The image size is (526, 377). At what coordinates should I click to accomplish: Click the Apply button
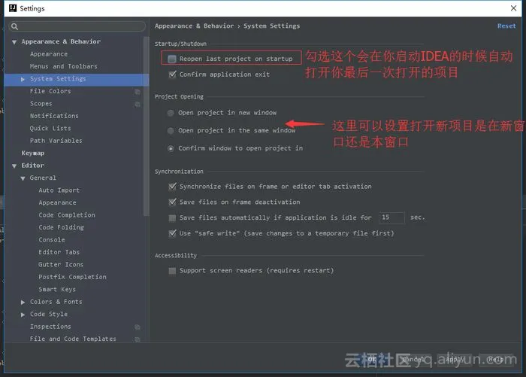pos(454,359)
